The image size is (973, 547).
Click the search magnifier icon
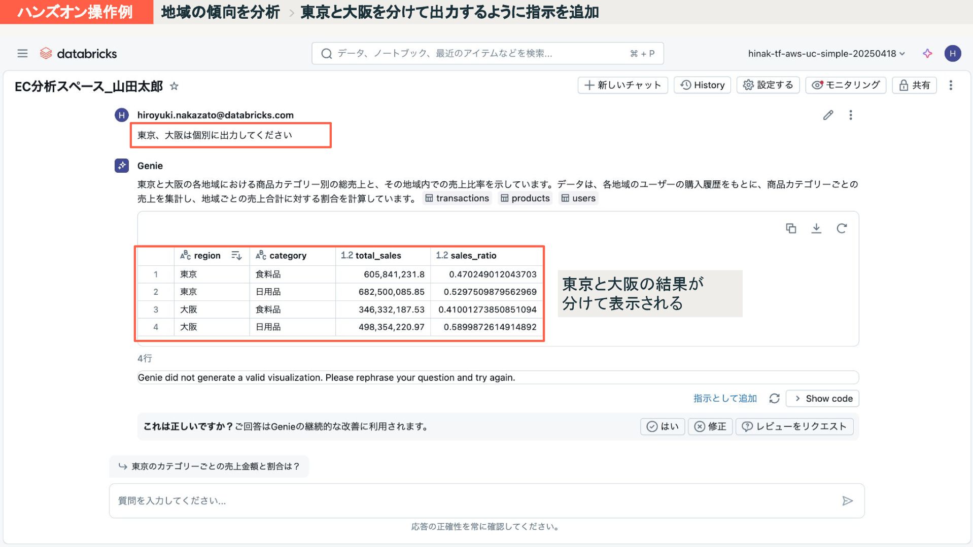(x=327, y=53)
